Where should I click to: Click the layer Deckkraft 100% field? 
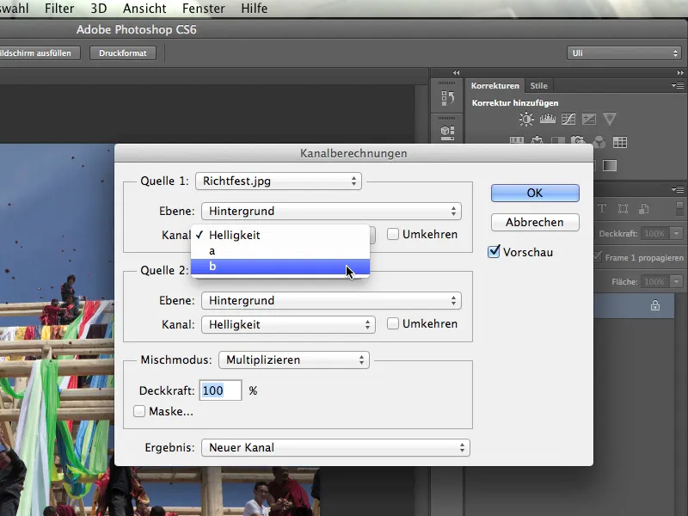[x=655, y=233]
